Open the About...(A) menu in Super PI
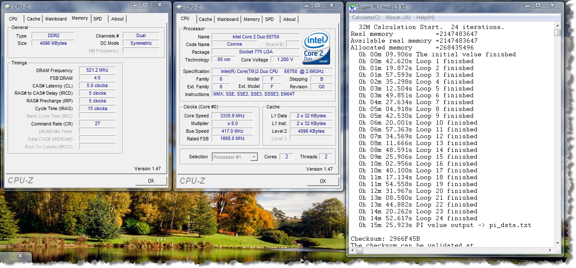 pyautogui.click(x=398, y=17)
